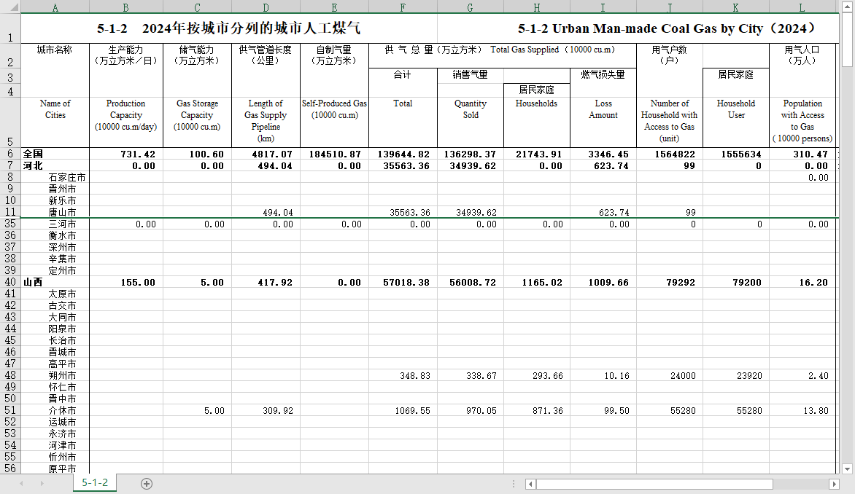Click horizontal scrollbar right arrow

coord(834,484)
